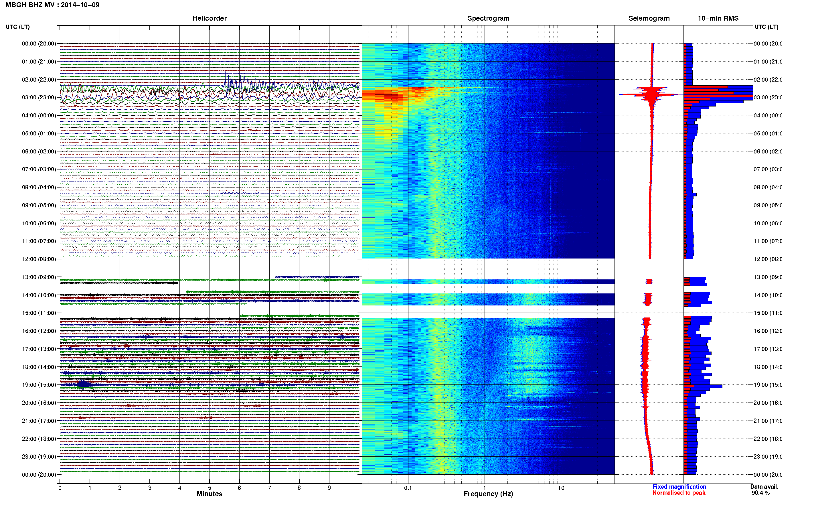Click tick label 3 on the Minutes axis
The height and width of the screenshot is (509, 814).
click(x=150, y=488)
